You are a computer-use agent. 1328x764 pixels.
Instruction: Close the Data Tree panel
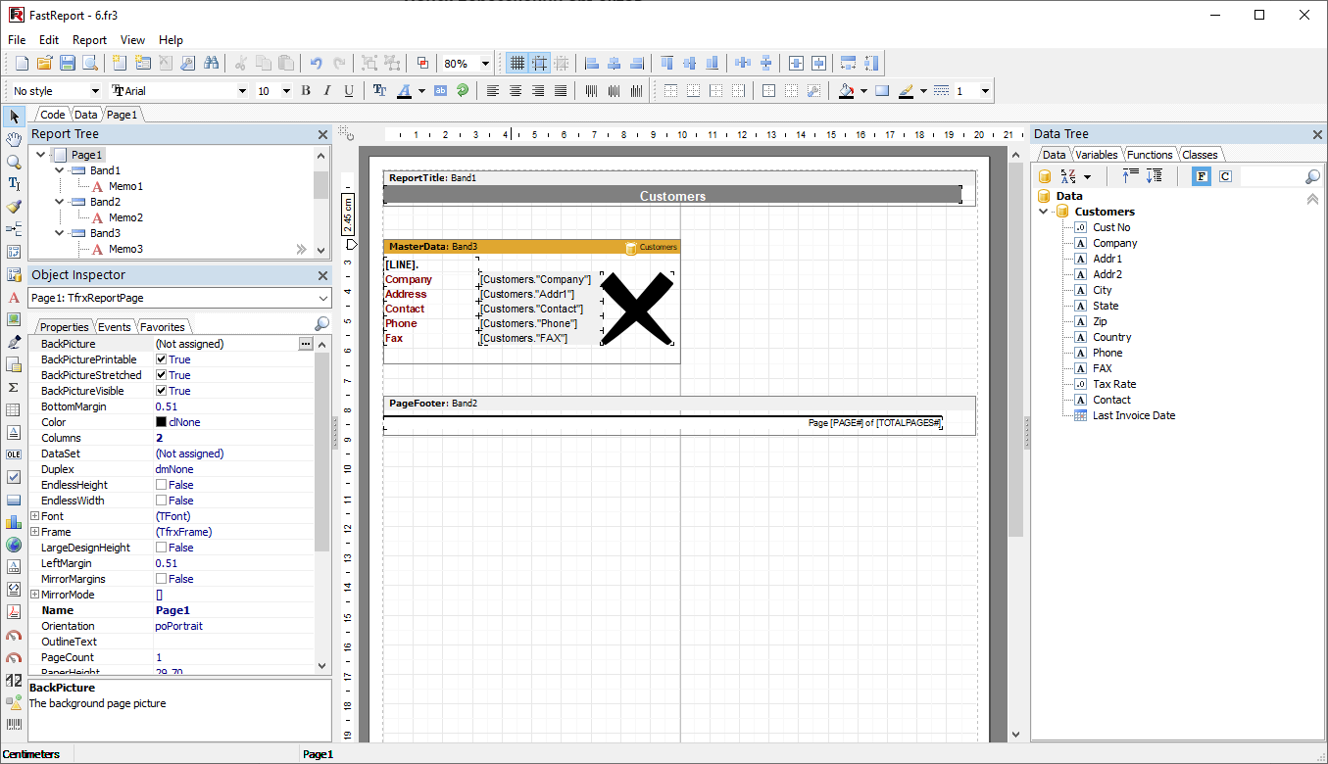click(x=1317, y=134)
